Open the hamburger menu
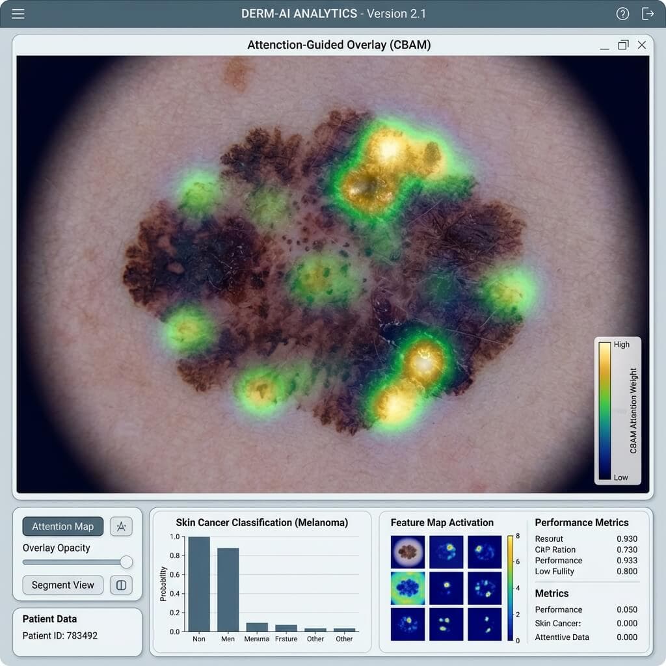666x666 pixels. pos(18,14)
